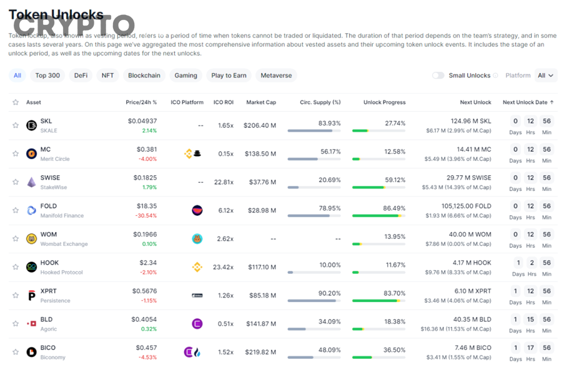Click the Small Unlocks info icon
Viewport: 562px width, 365px height.
495,75
